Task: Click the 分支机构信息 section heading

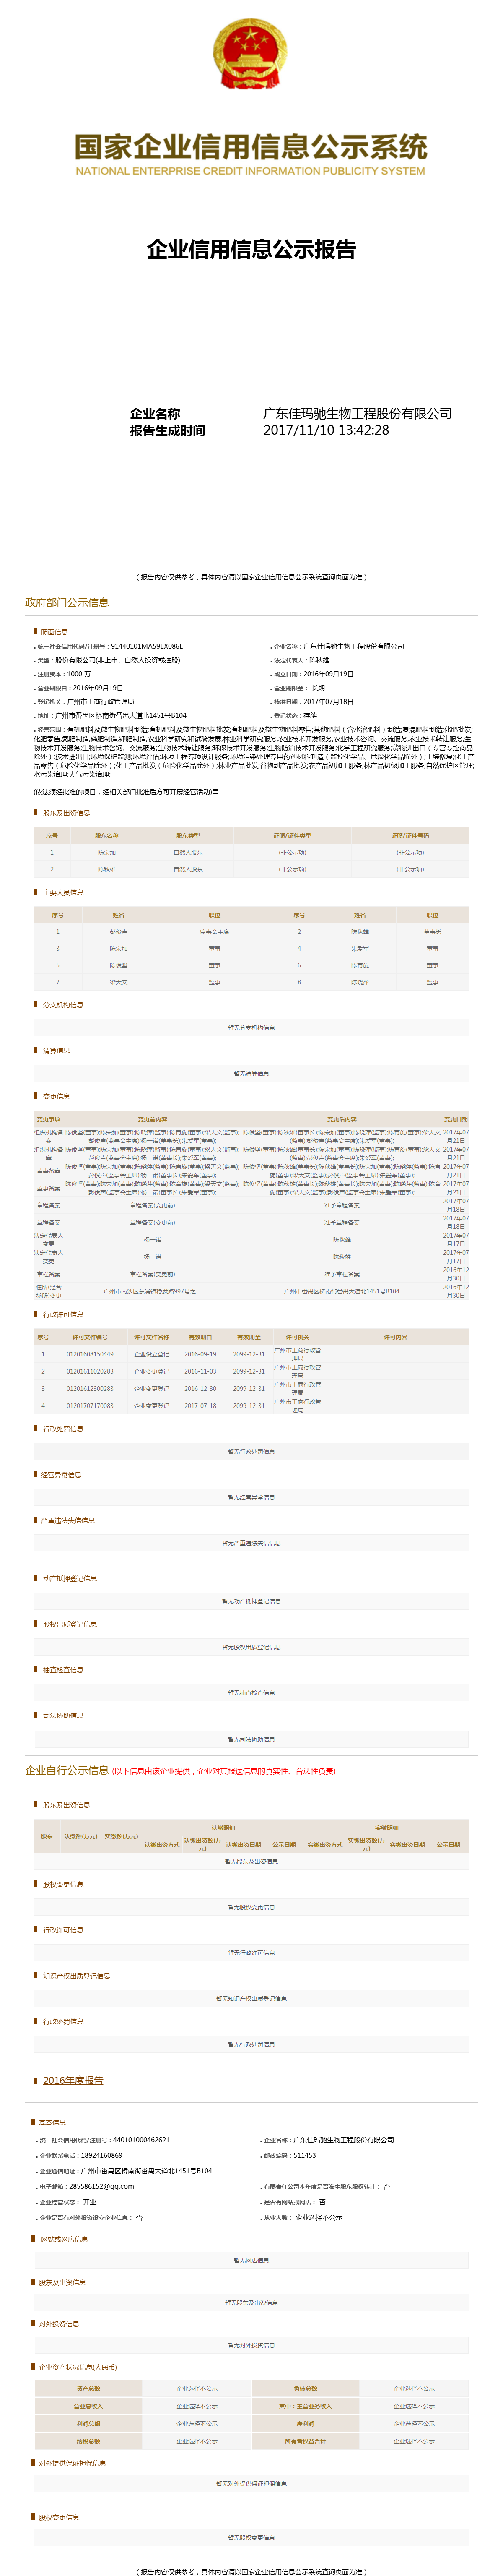Action: pyautogui.click(x=63, y=1005)
